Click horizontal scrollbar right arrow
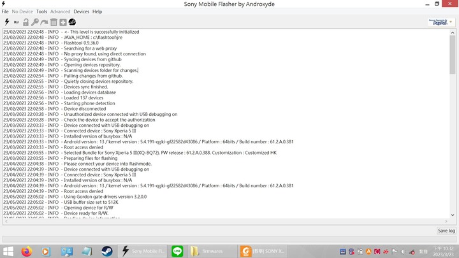The image size is (459, 258). pyautogui.click(x=446, y=222)
